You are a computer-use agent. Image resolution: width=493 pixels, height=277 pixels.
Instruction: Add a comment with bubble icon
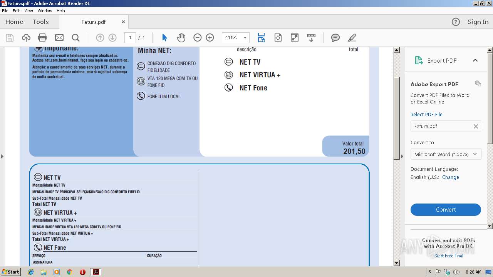point(335,38)
